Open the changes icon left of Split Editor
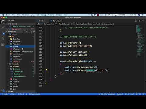This screenshot has width=146, height=109. (x=136, y=21)
